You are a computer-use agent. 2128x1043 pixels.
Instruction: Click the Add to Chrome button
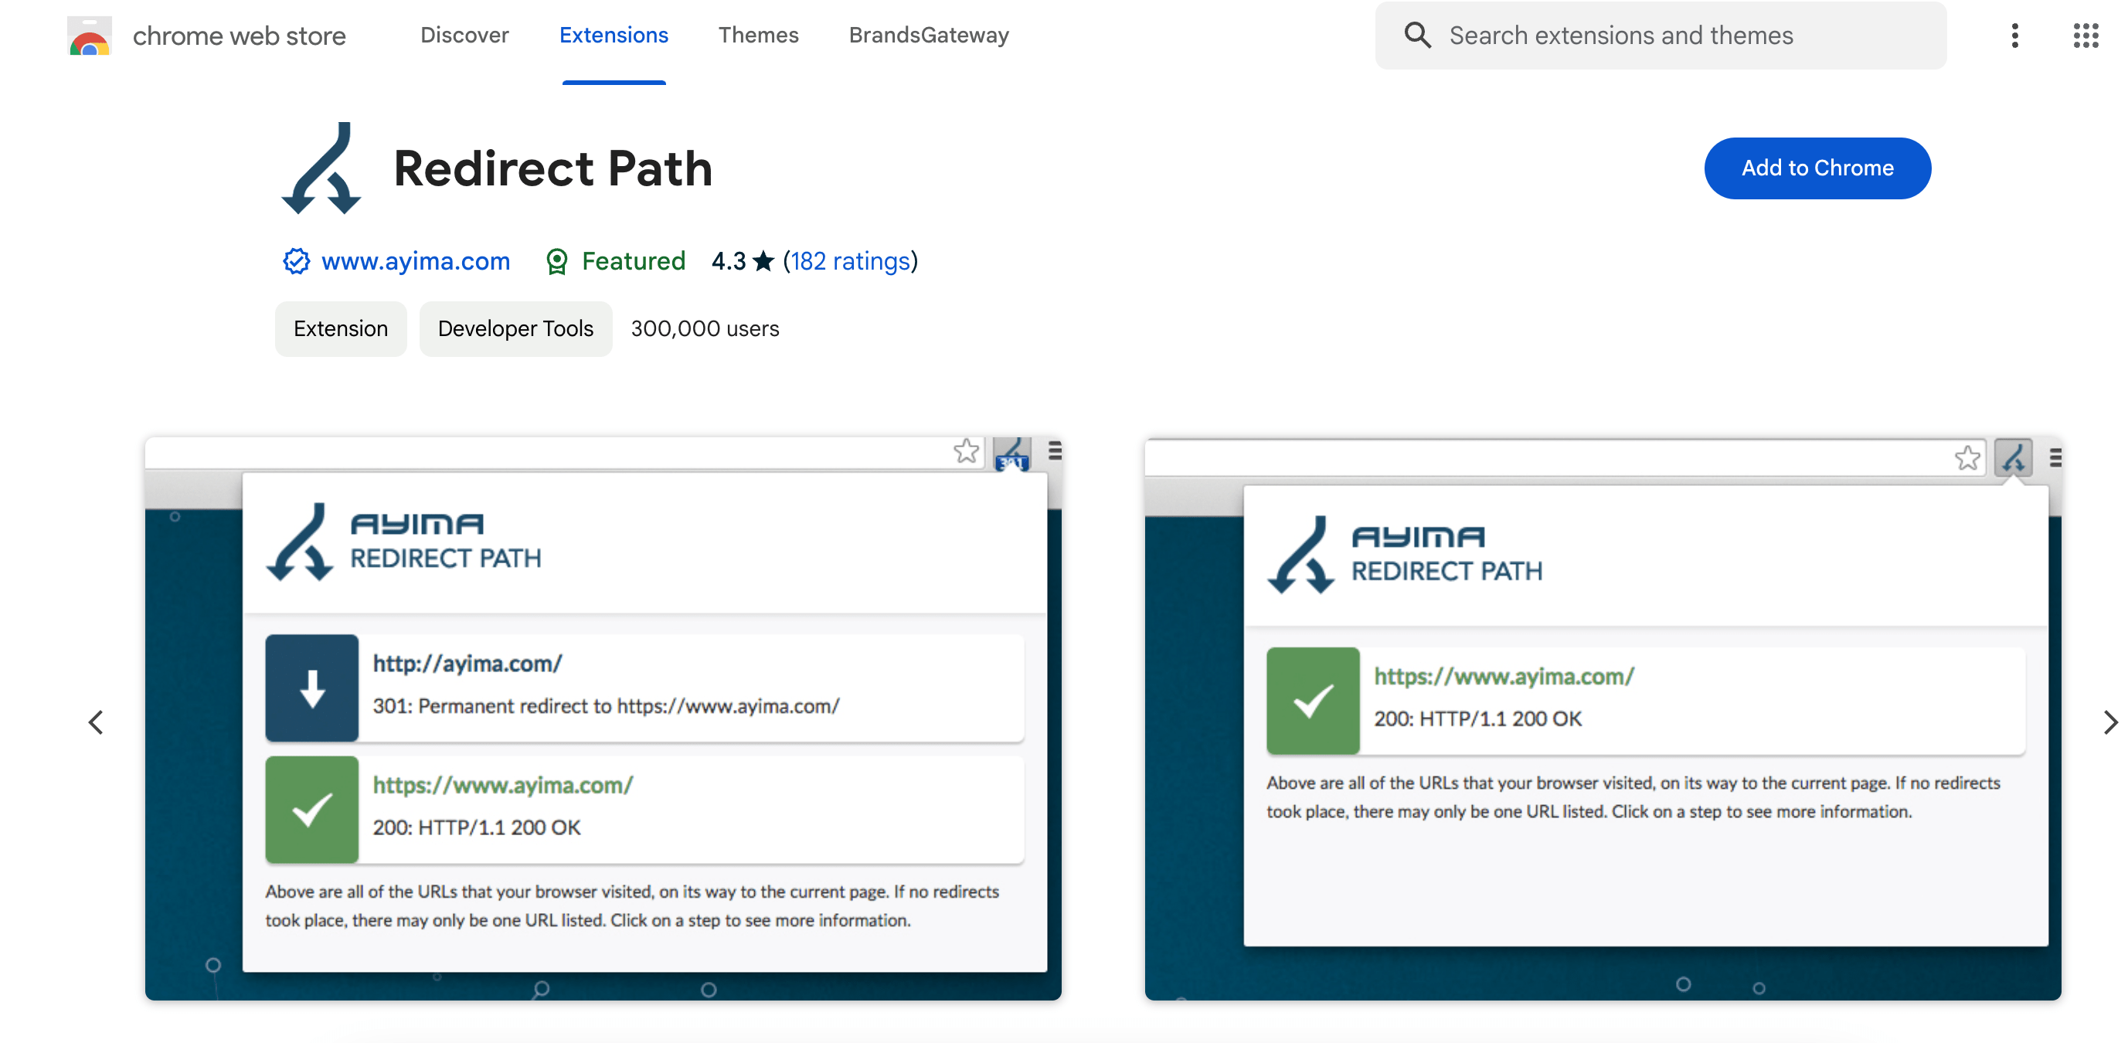pos(1817,168)
